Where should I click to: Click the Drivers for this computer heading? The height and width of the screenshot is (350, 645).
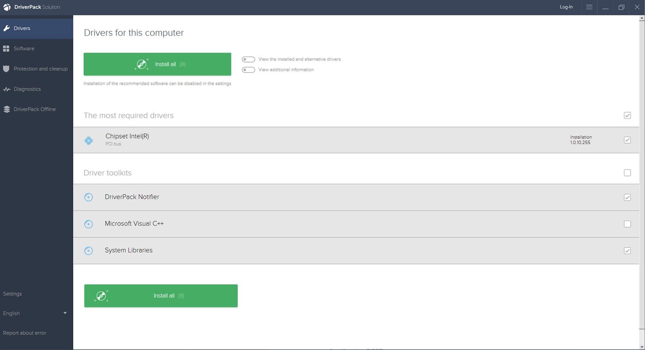[x=134, y=33]
